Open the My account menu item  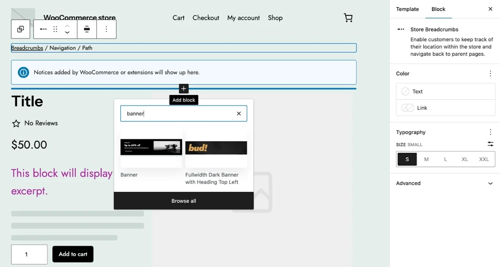tap(243, 18)
